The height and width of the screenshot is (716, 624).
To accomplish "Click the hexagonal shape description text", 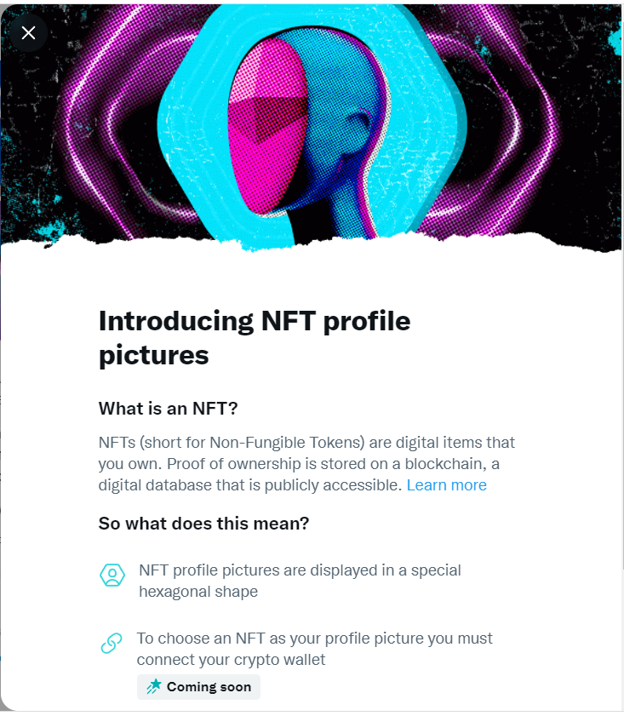I will (x=300, y=581).
